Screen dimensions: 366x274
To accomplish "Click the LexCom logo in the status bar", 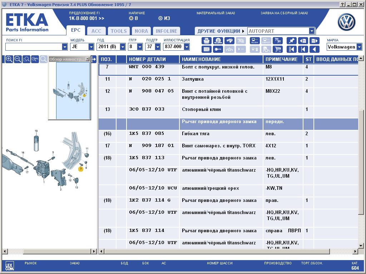I will (x=10, y=266).
